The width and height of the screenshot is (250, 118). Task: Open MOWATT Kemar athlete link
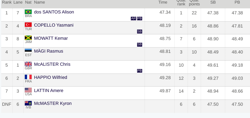(51, 38)
